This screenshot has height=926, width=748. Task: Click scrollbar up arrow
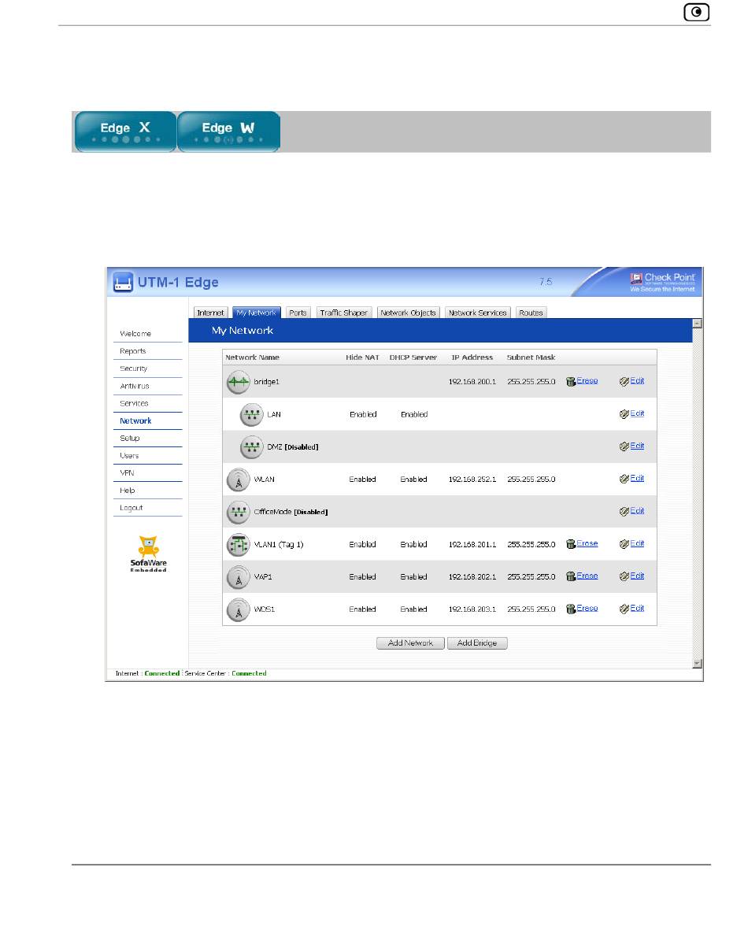698,324
